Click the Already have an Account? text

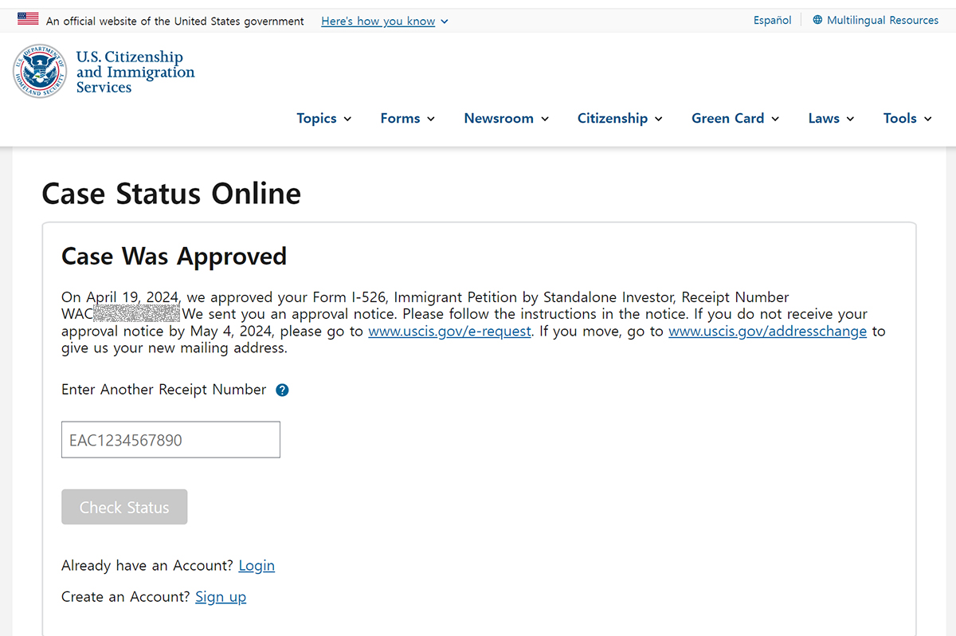[x=147, y=566]
